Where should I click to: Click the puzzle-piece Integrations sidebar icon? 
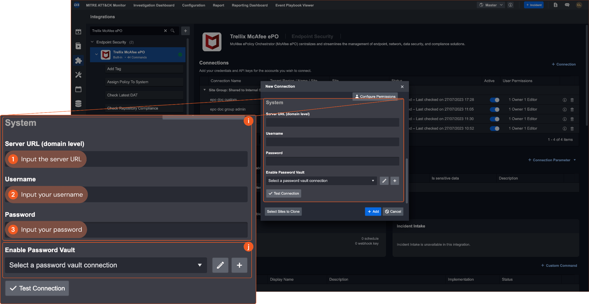(x=78, y=60)
